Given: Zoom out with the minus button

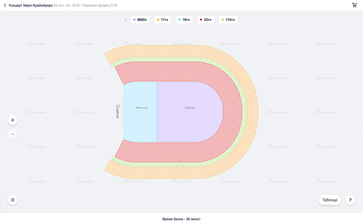Looking at the screenshot, I should click(13, 134).
